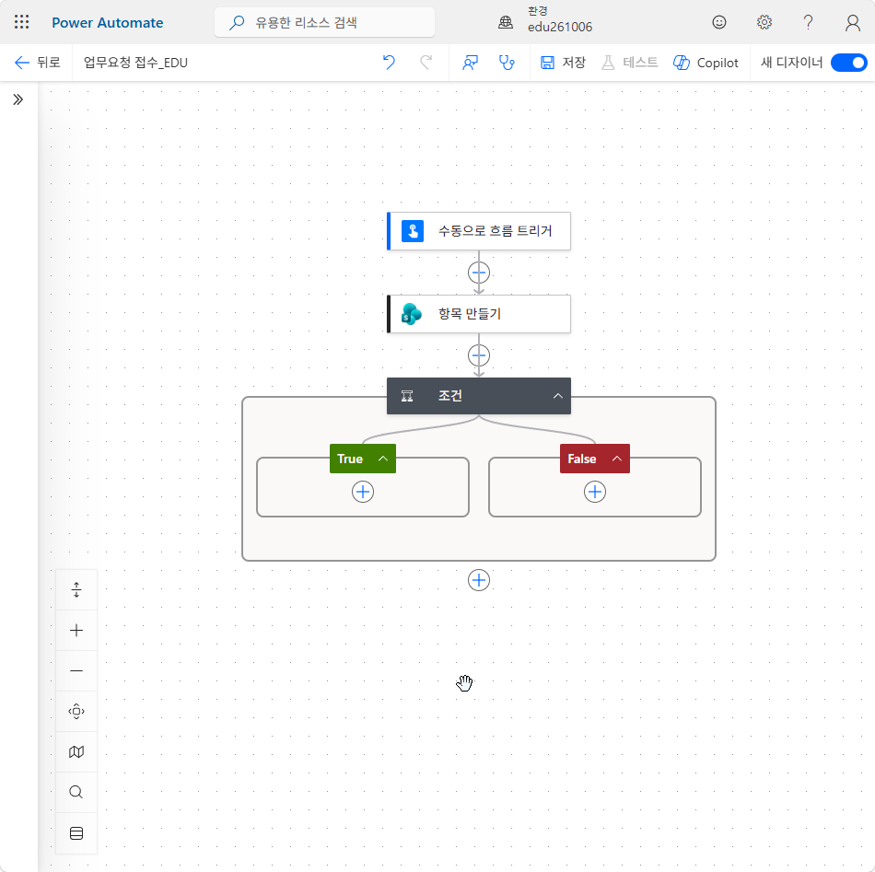Redo the last undone change
The image size is (875, 872).
pyautogui.click(x=426, y=63)
